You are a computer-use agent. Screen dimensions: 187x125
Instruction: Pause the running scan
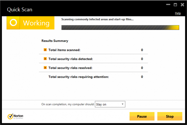[142, 116]
